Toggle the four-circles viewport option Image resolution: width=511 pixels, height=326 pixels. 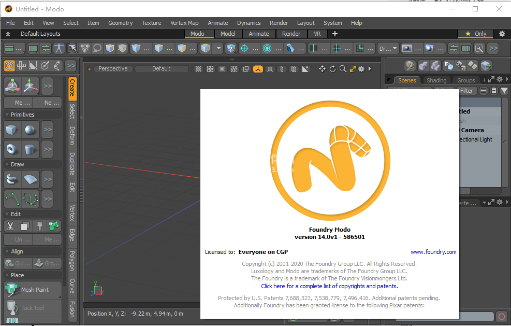[x=210, y=69]
